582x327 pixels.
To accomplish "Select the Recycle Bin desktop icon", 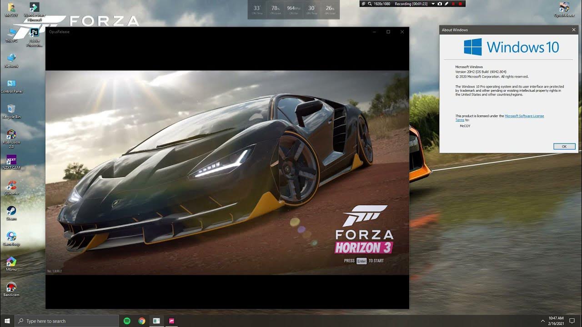I will click(11, 112).
